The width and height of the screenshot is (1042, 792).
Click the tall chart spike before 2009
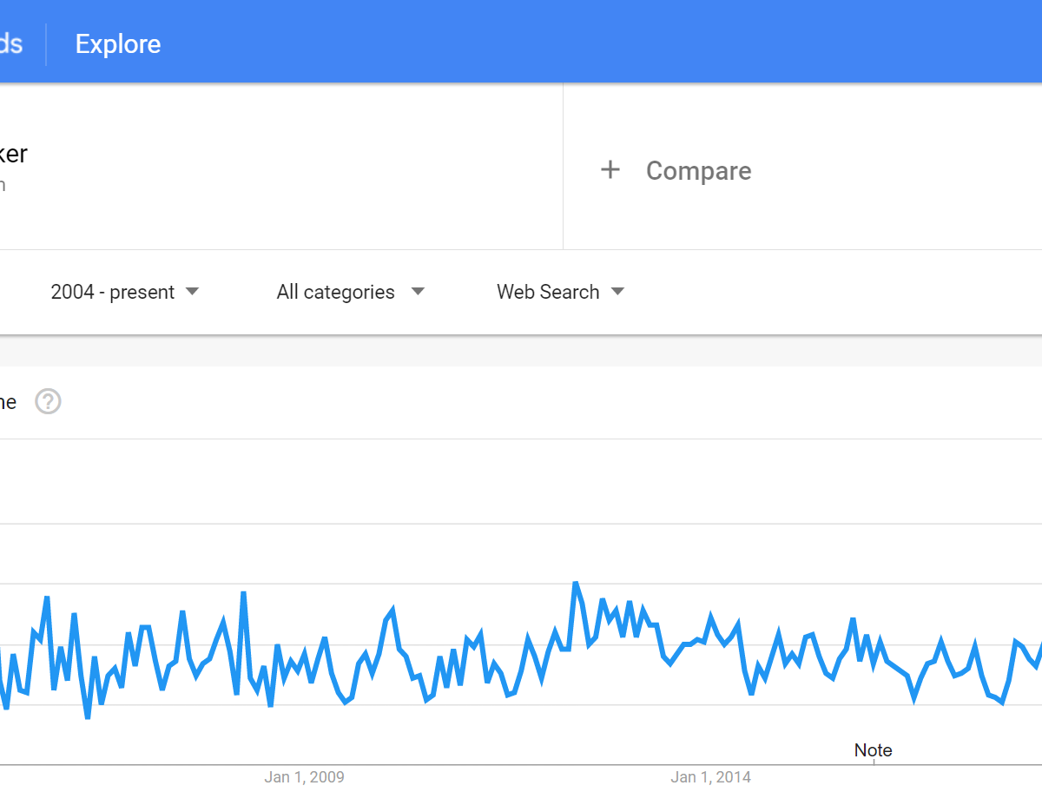point(243,593)
